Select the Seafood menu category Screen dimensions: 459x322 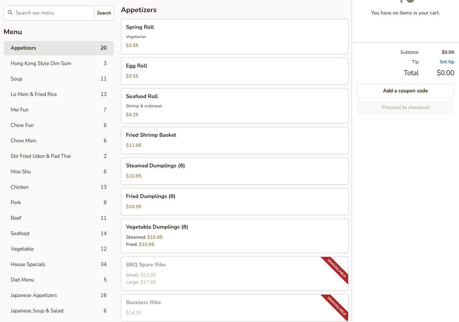(59, 234)
